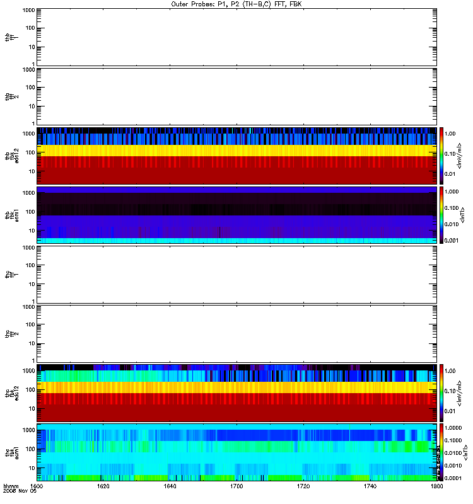Click the empty thc fff 2 plot panel

tap(237, 334)
